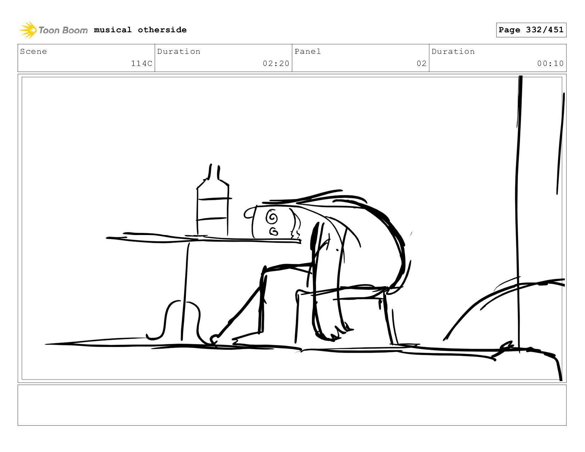Select the scene number '114C'
585x452 pixels.
click(141, 63)
